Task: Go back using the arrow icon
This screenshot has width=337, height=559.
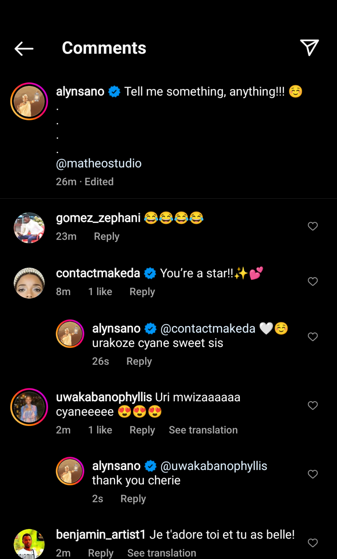Action: (24, 48)
